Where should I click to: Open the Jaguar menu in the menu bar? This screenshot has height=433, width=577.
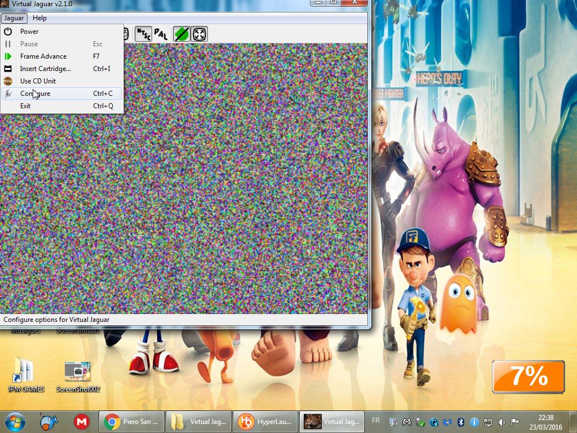(x=14, y=18)
